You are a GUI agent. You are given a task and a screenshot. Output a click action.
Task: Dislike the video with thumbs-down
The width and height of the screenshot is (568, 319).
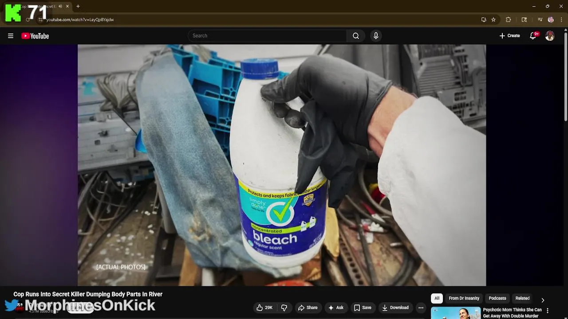point(284,307)
